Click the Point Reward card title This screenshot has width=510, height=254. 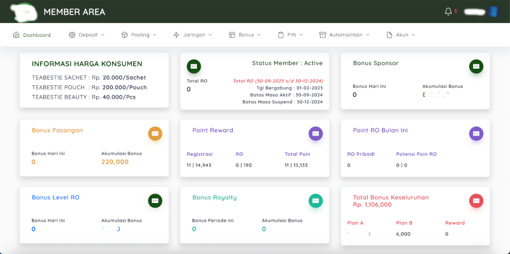[213, 131]
